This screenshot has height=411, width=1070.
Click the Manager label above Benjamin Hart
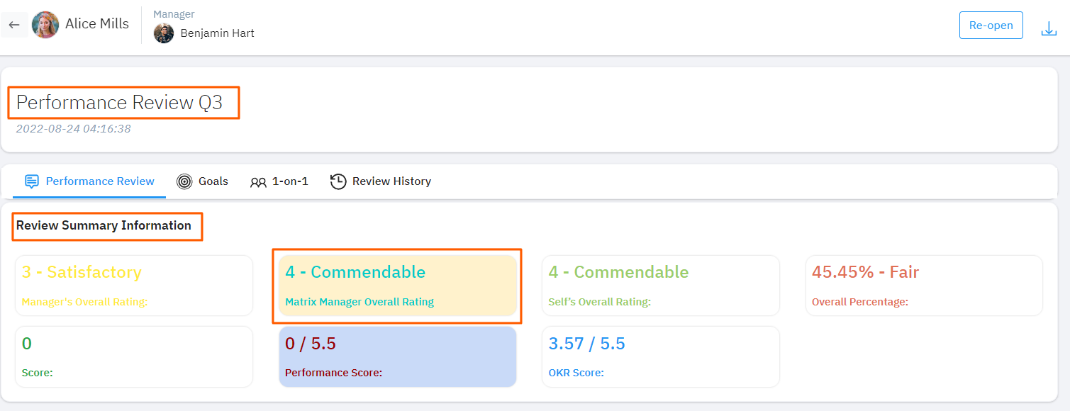(x=174, y=14)
